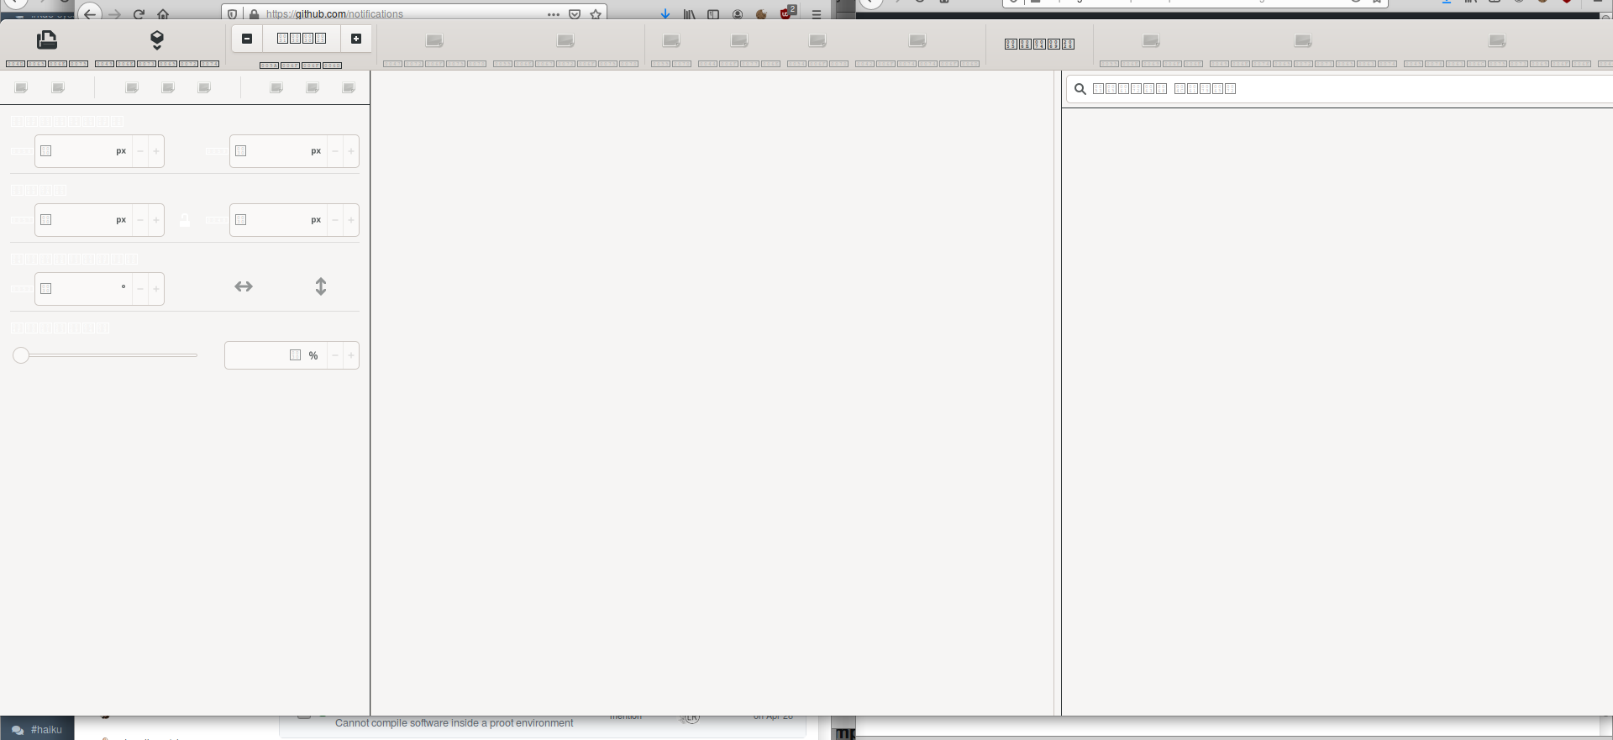Click the zoom minus button
Screen dimensions: 1613x740
tap(247, 39)
